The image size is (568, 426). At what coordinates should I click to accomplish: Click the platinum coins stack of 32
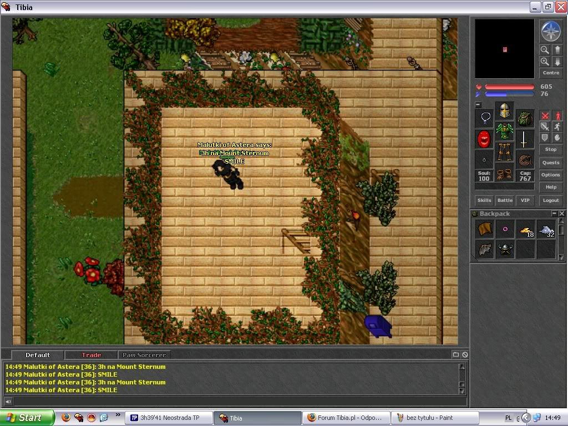546,229
